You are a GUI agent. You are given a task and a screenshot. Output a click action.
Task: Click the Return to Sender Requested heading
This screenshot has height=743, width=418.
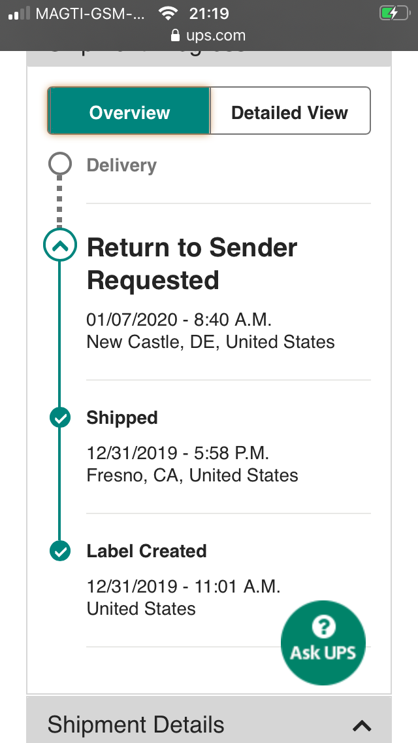pyautogui.click(x=191, y=264)
